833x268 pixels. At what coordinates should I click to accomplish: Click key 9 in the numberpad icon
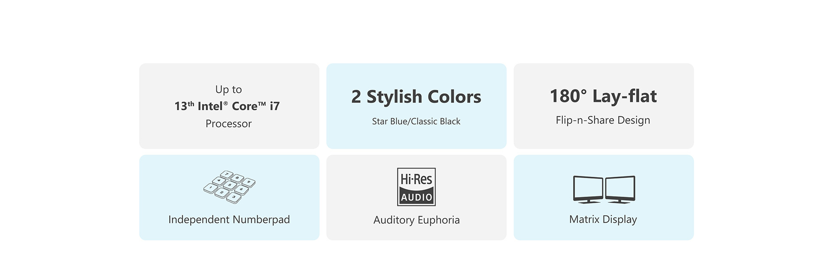coord(248,182)
